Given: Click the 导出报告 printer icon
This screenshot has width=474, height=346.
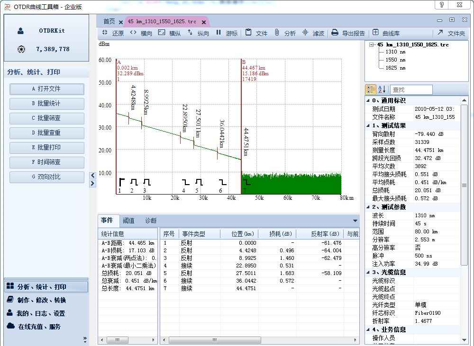Looking at the screenshot, I should tap(335, 33).
